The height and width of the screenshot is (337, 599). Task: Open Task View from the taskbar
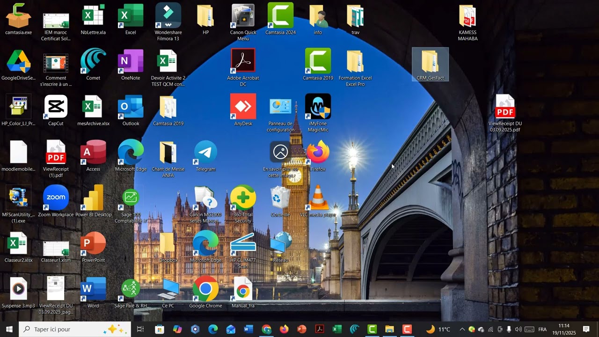point(140,330)
